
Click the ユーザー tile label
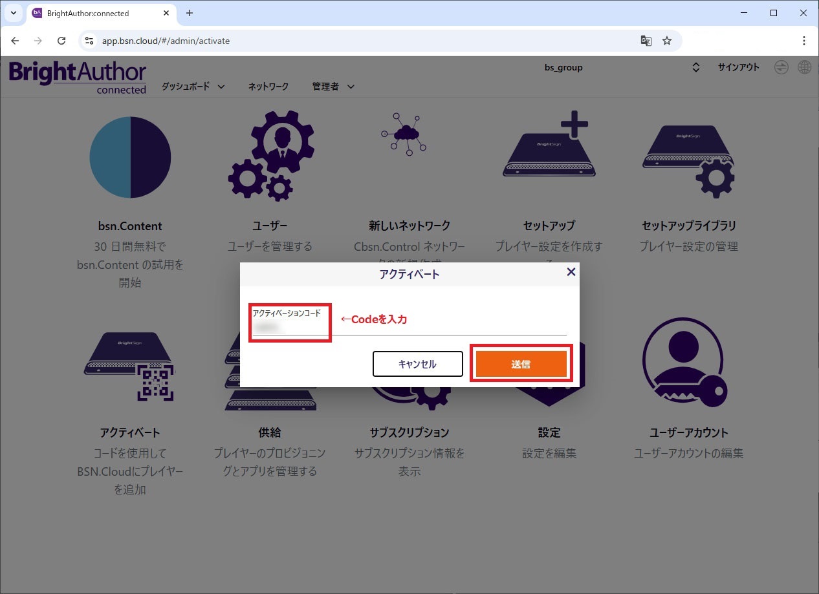click(x=270, y=226)
